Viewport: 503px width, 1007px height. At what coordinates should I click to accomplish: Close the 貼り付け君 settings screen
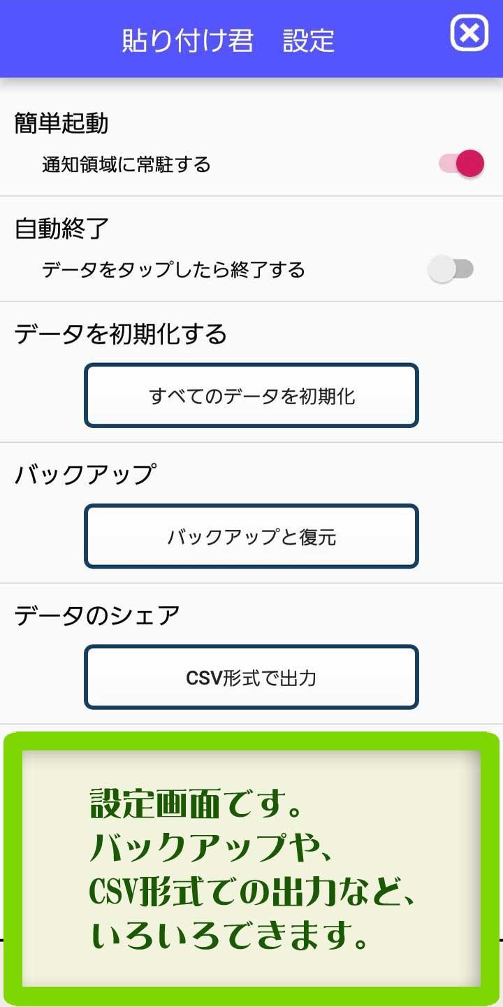tap(469, 33)
